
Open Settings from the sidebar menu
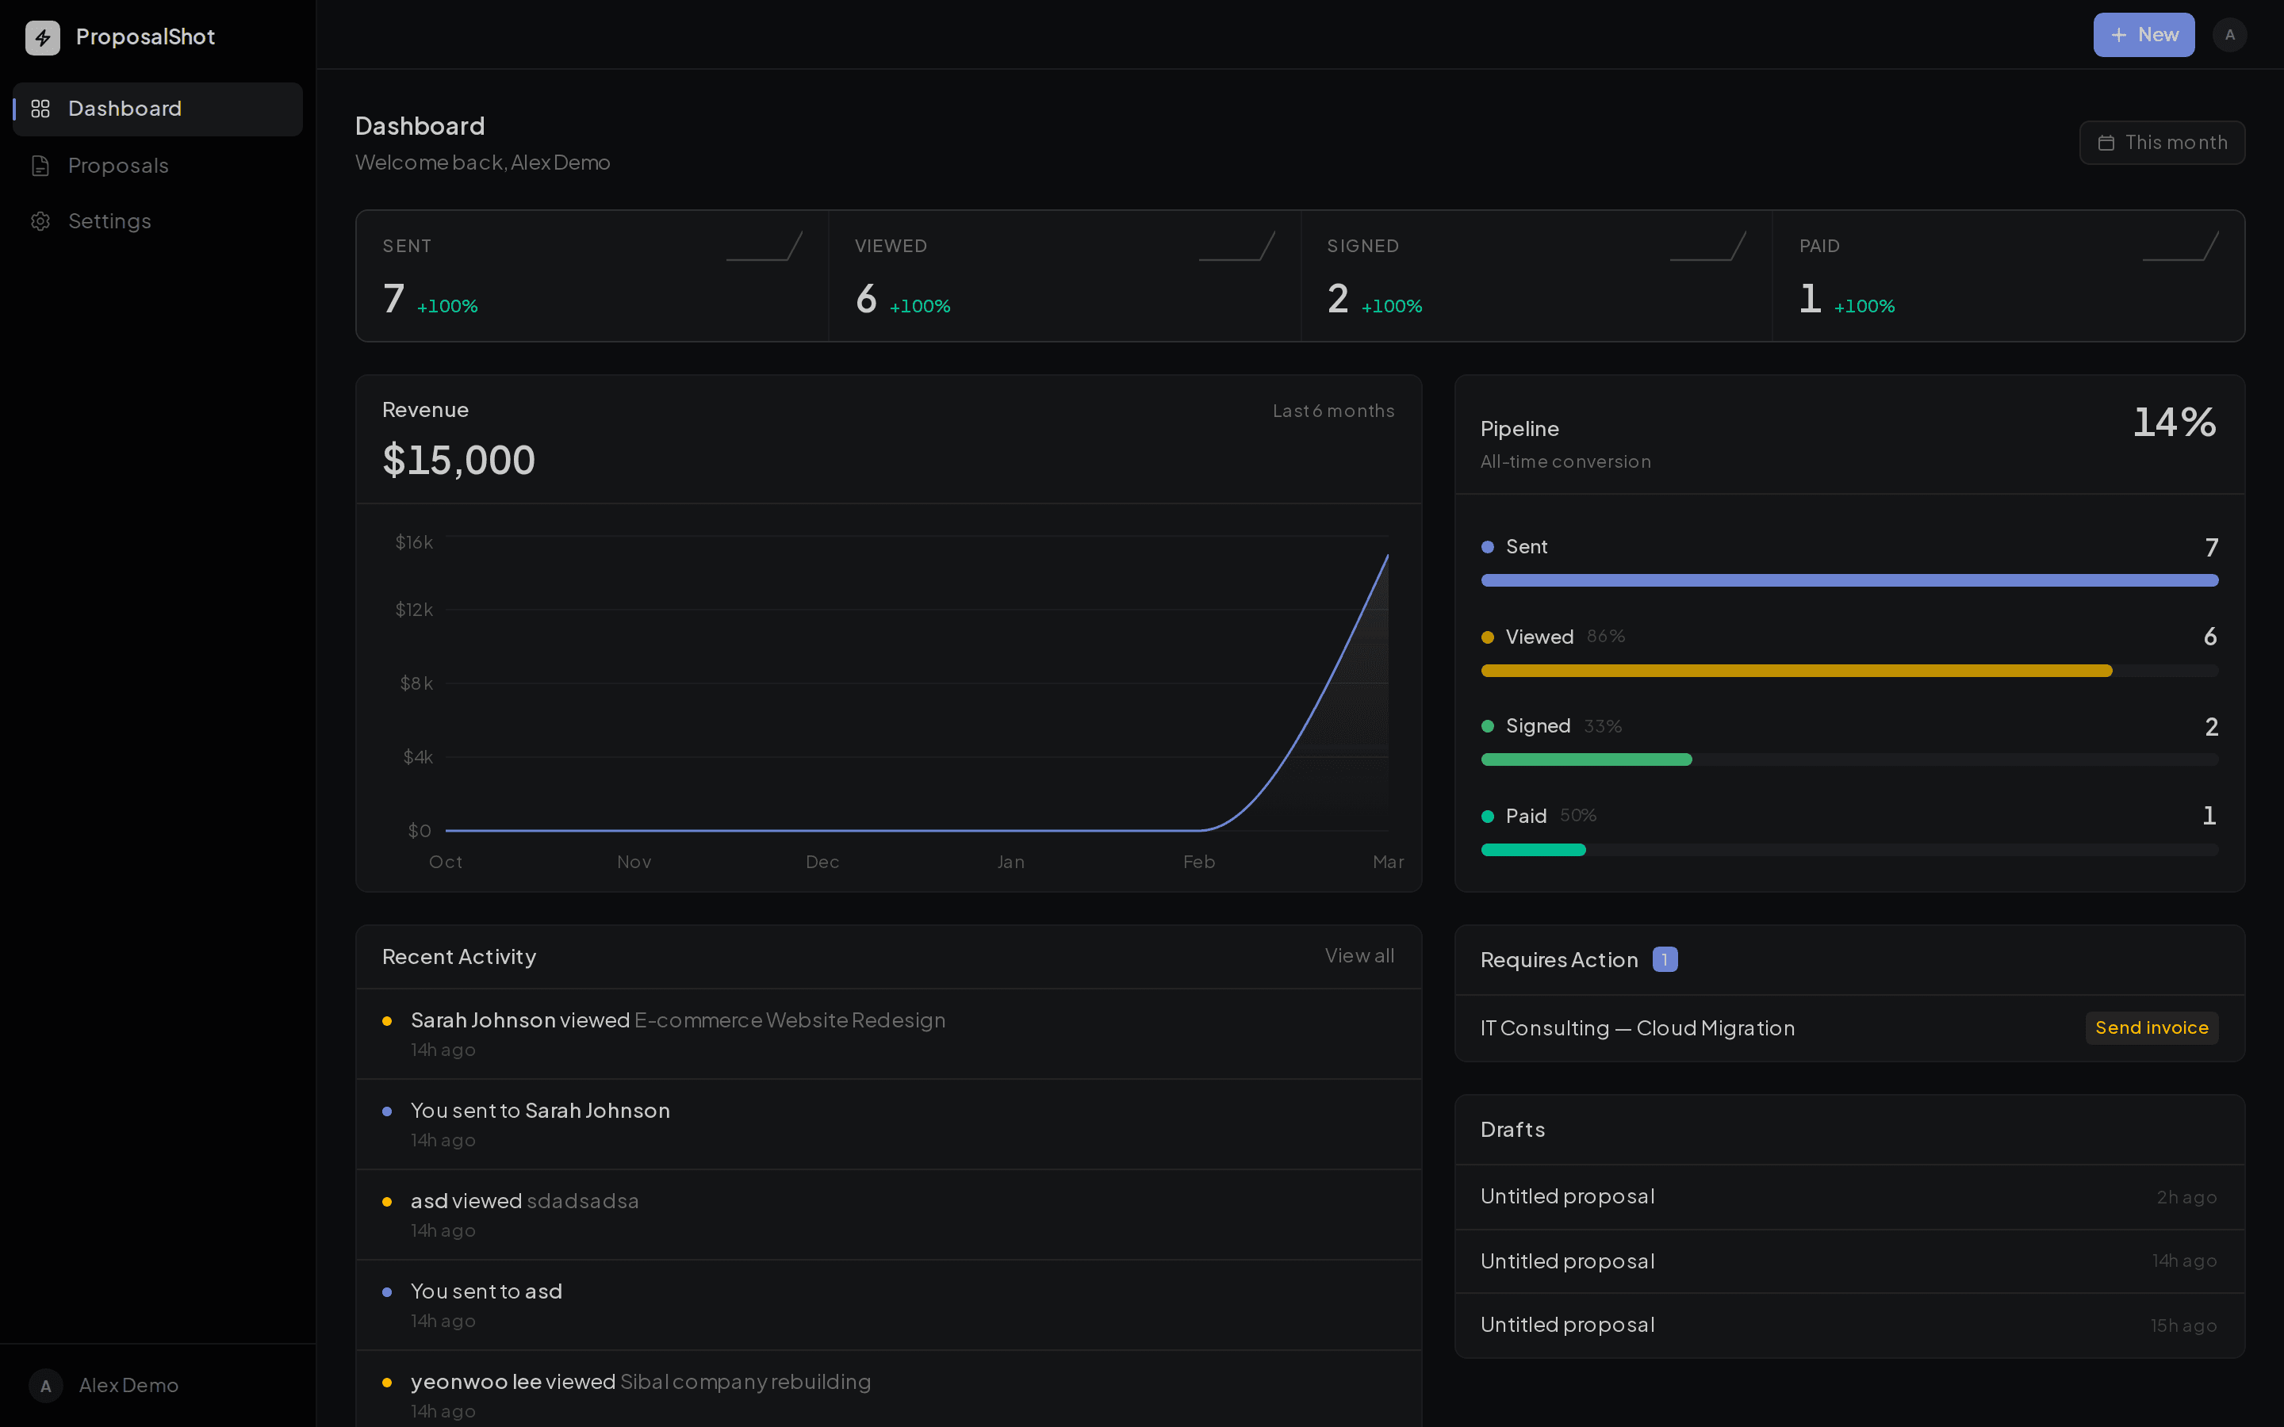[x=109, y=221]
